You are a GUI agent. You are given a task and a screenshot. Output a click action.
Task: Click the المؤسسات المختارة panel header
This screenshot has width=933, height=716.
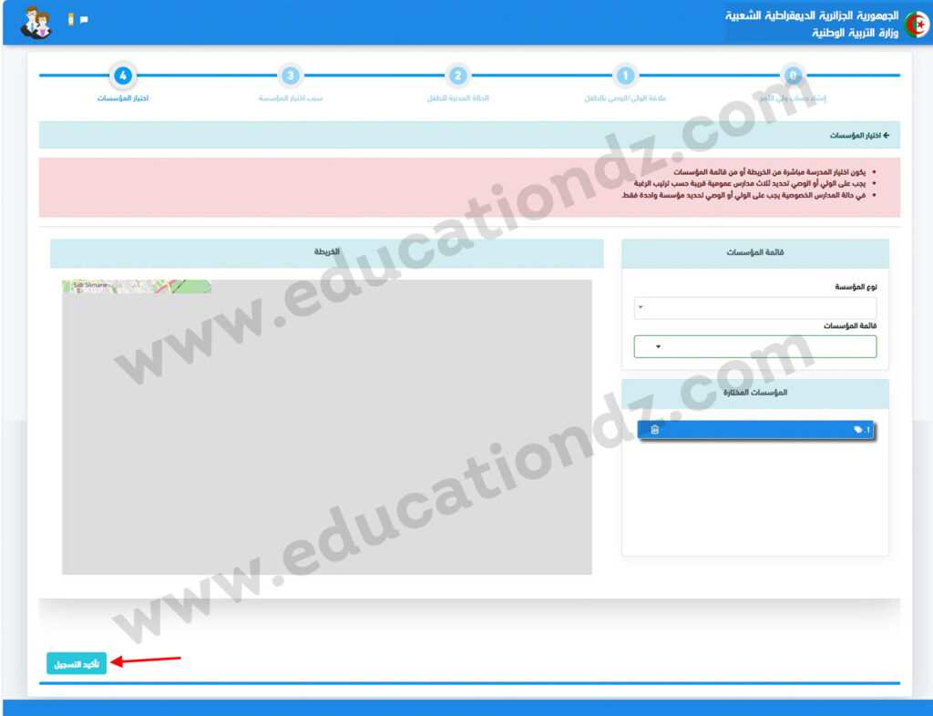tap(755, 394)
